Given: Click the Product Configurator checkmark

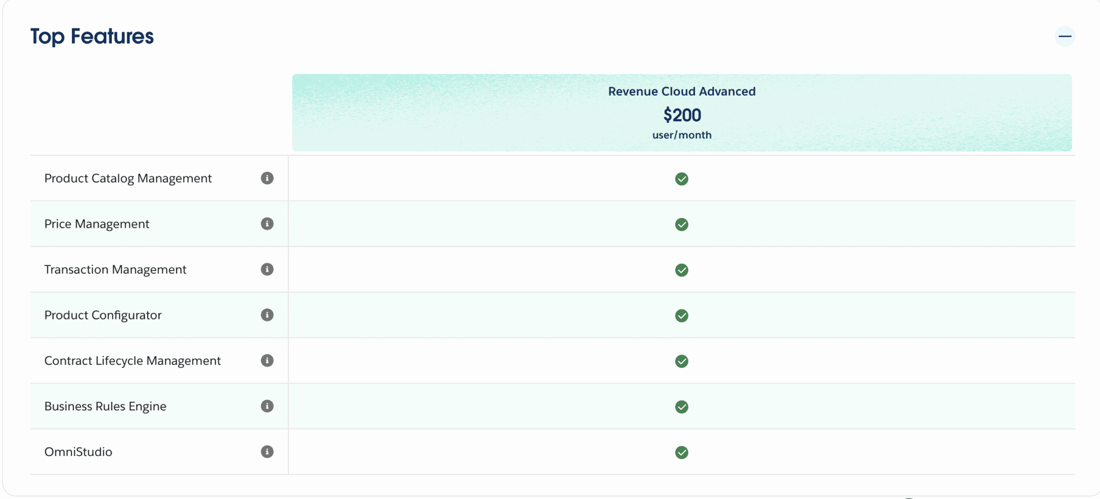Looking at the screenshot, I should click(x=681, y=316).
